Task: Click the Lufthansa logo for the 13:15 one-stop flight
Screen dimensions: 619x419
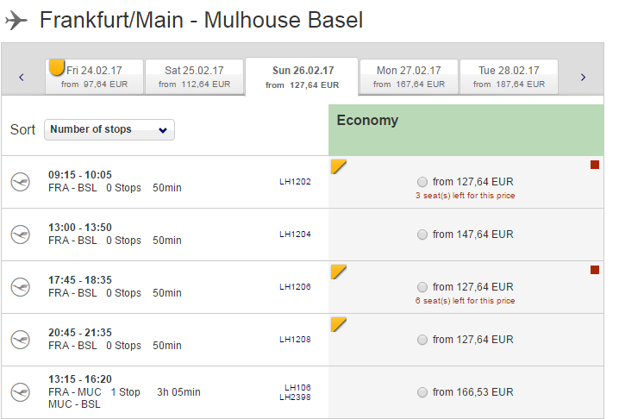Action: click(x=20, y=391)
